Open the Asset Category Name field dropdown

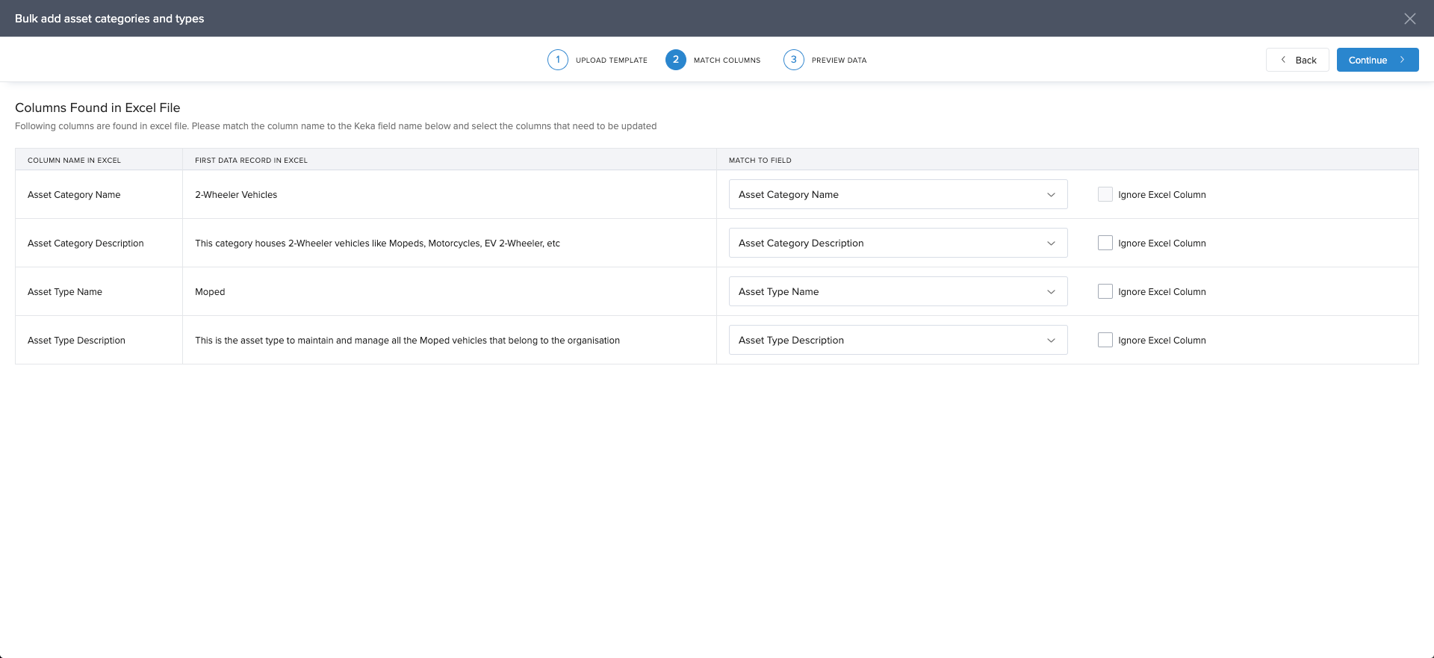point(898,194)
